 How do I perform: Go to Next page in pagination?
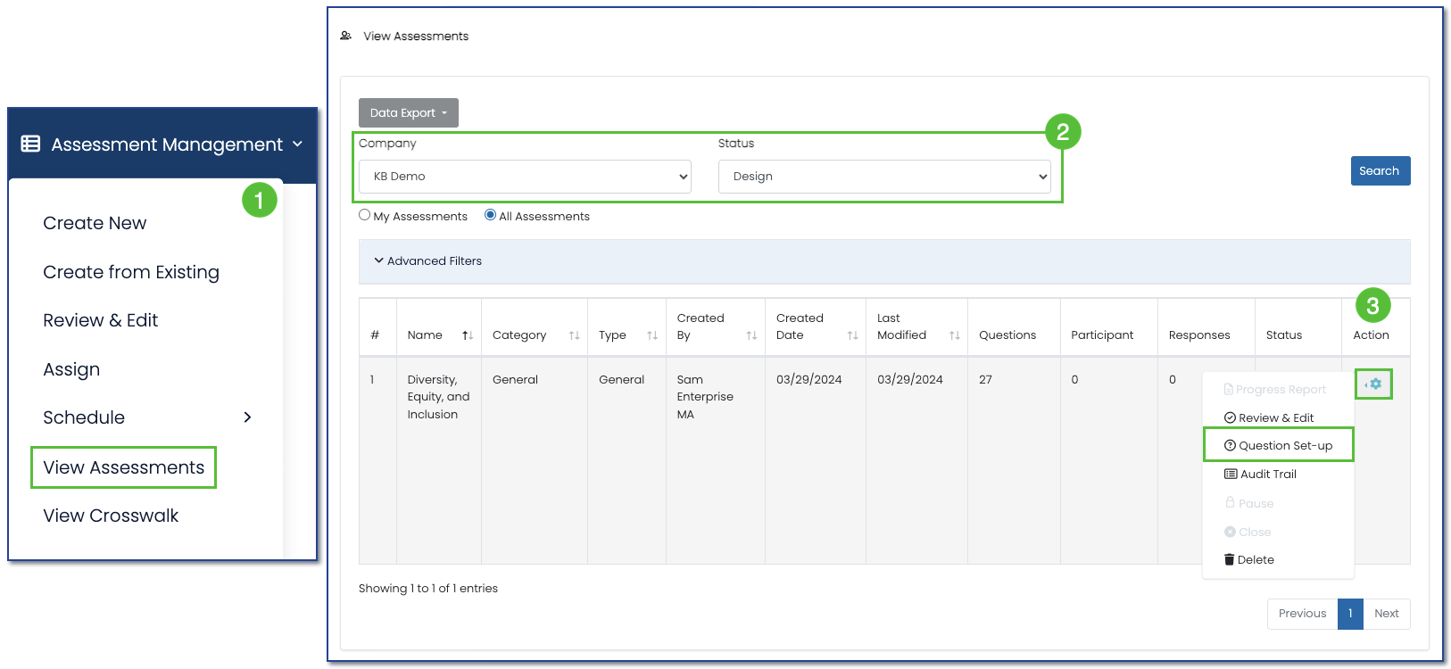(x=1386, y=614)
